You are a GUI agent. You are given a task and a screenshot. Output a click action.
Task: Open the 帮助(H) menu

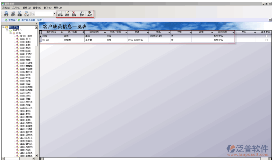pyautogui.click(x=58, y=7)
